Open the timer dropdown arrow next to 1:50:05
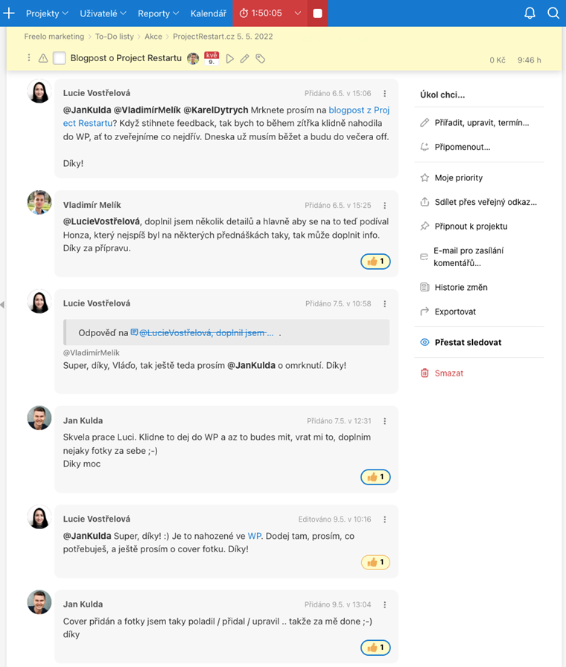Image resolution: width=566 pixels, height=667 pixels. click(298, 13)
